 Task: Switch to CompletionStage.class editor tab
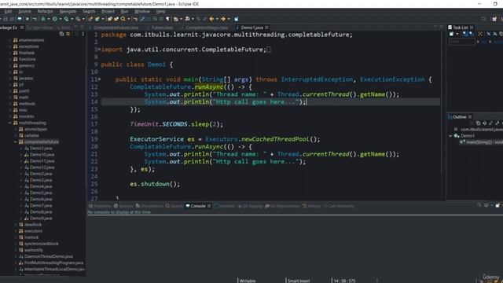point(207,28)
